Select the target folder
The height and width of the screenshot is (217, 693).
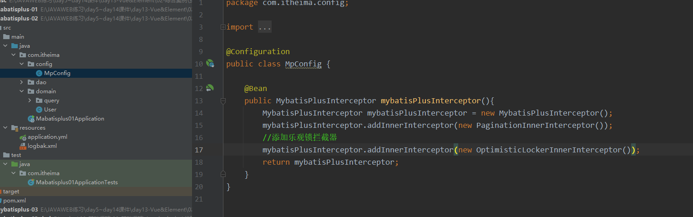[11, 192]
